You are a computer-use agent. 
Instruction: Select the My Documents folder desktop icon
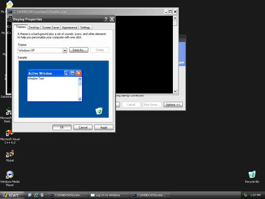pyautogui.click(x=10, y=4)
